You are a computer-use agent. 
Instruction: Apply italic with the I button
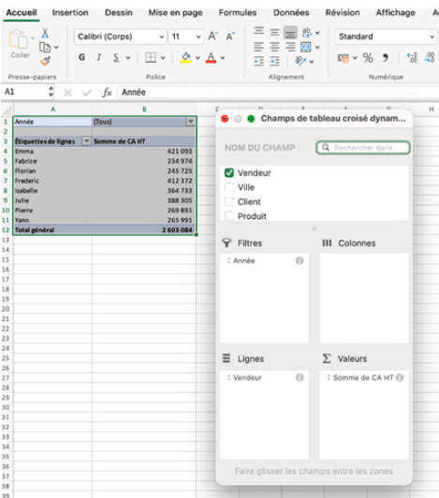coord(99,57)
